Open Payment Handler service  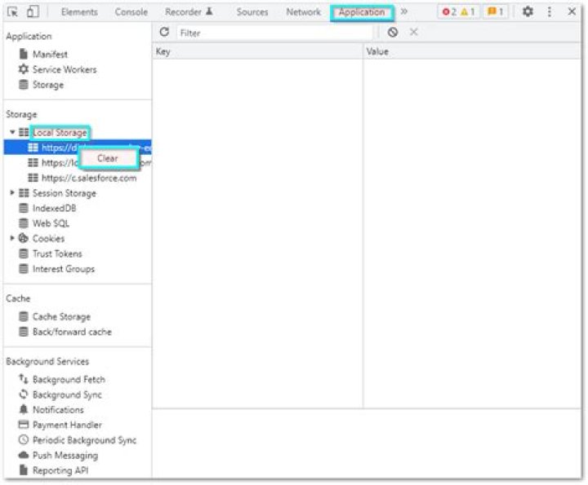tap(67, 425)
